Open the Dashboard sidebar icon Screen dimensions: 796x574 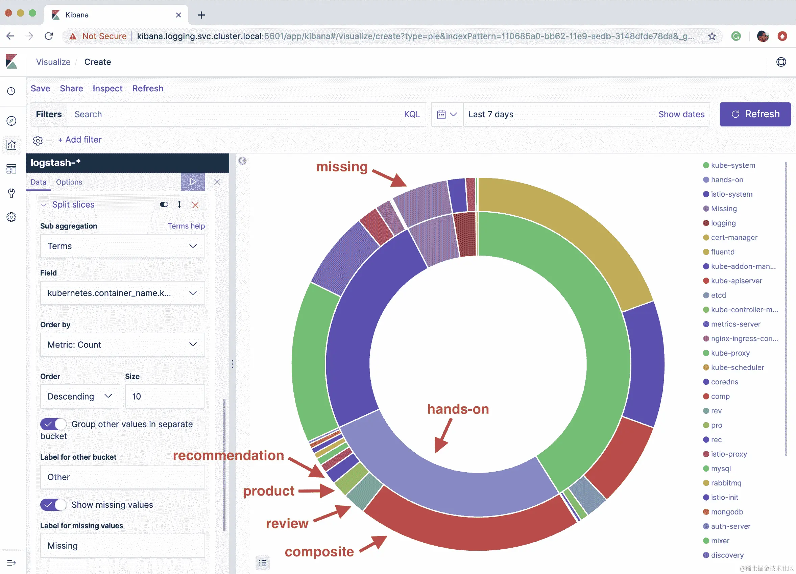(x=11, y=169)
